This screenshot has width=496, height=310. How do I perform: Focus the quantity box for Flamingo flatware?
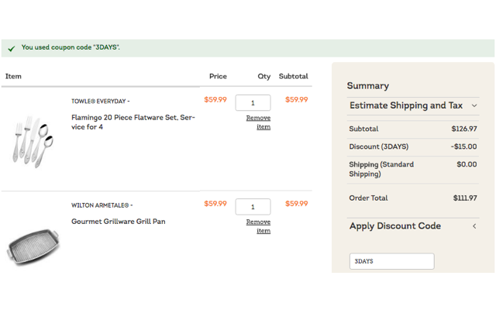click(253, 102)
